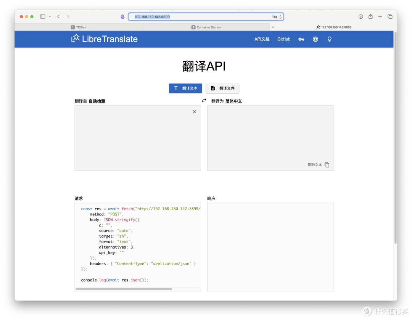Open the 简体中文 target language dropdown
412x320 pixels.
click(x=233, y=101)
